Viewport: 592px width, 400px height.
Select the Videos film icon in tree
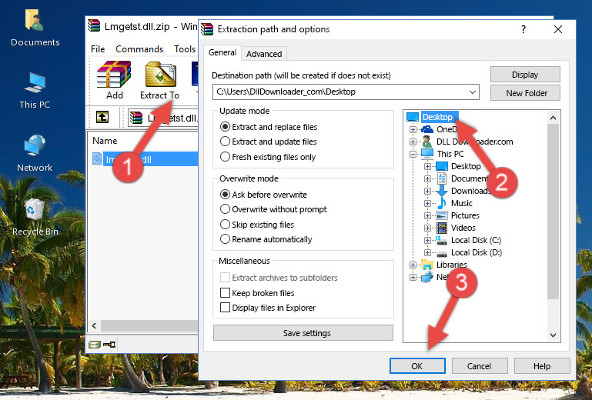pos(442,228)
